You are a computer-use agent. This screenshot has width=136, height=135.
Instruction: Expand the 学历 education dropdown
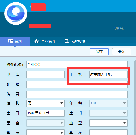coord(46,132)
